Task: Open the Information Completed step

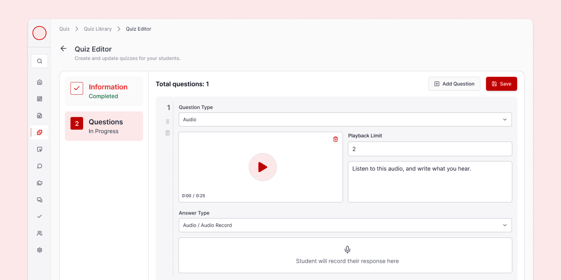Action: pos(104,91)
